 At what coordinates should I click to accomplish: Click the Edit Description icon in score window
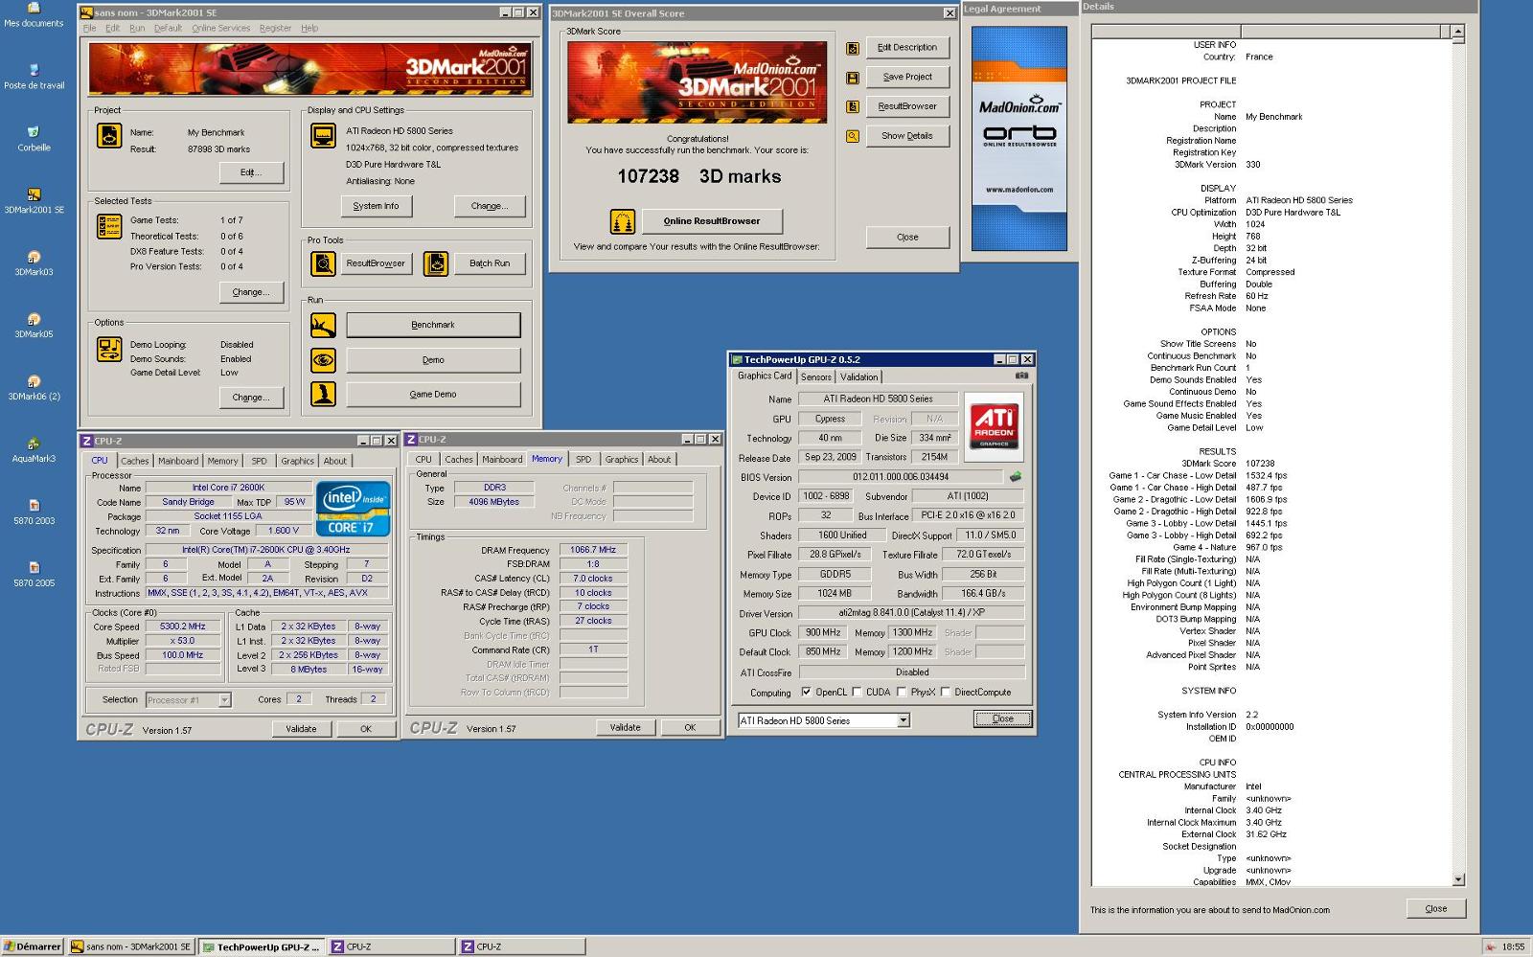852,48
